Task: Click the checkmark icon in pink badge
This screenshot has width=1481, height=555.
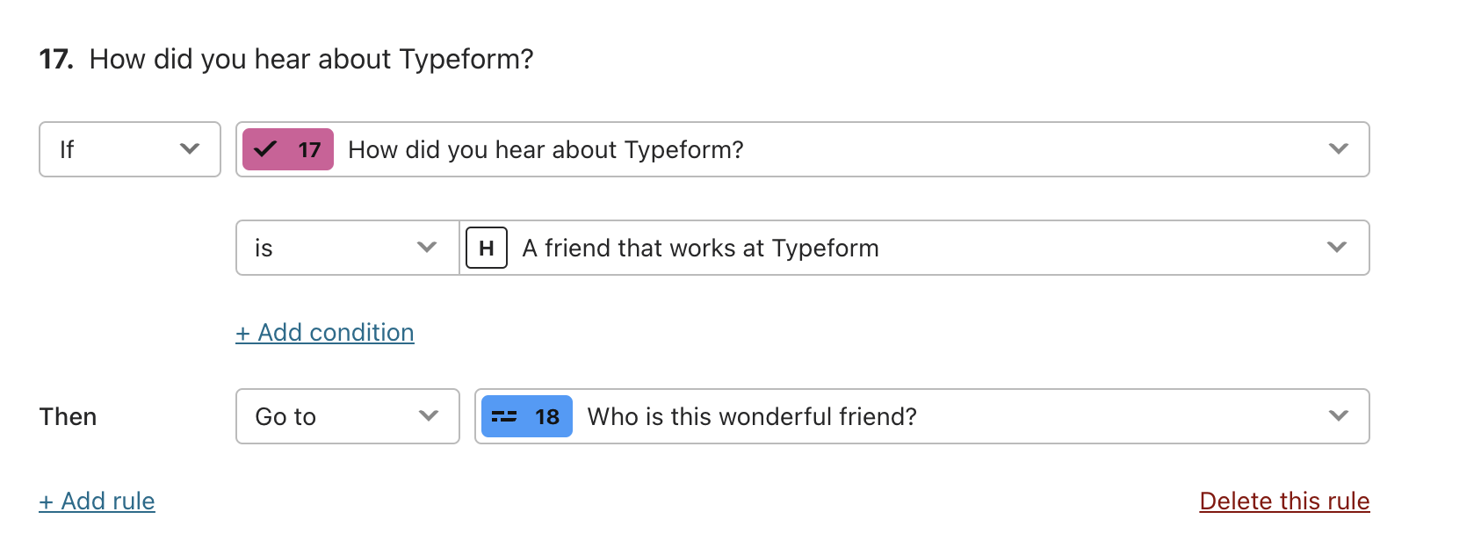Action: coord(265,149)
